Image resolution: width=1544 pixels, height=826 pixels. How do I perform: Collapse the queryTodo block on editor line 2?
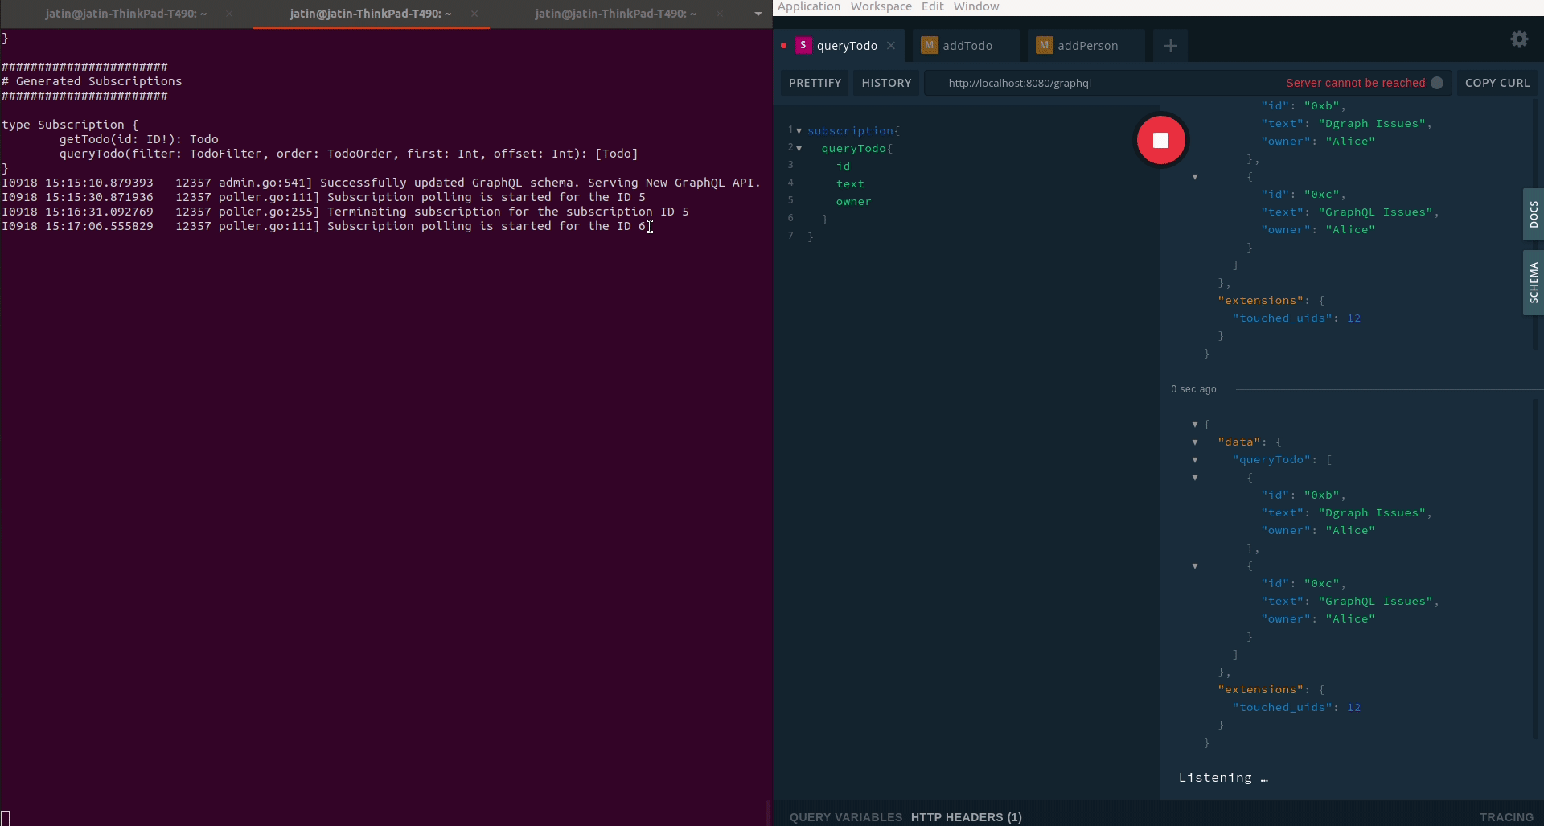[799, 148]
